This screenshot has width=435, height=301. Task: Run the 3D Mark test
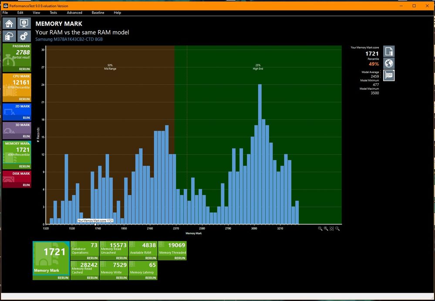tap(26, 136)
